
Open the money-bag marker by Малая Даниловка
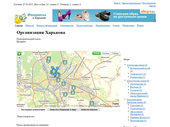point(49,59)
